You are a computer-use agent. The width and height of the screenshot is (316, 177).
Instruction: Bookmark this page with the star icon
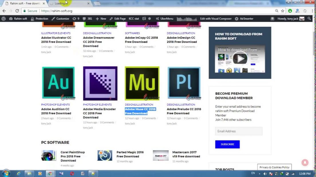point(283,11)
